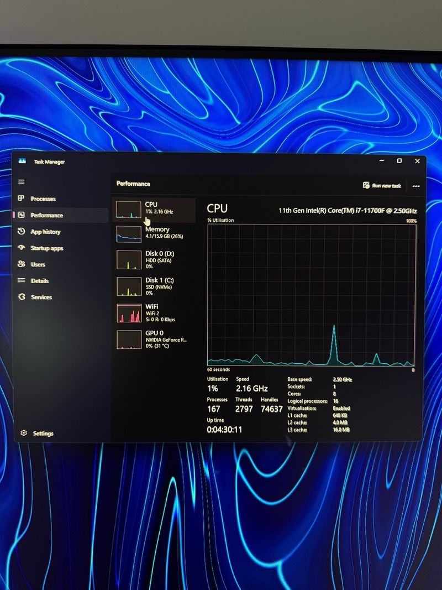Screen dimensions: 442x590
Task: Click the Run new task button
Action: (382, 185)
